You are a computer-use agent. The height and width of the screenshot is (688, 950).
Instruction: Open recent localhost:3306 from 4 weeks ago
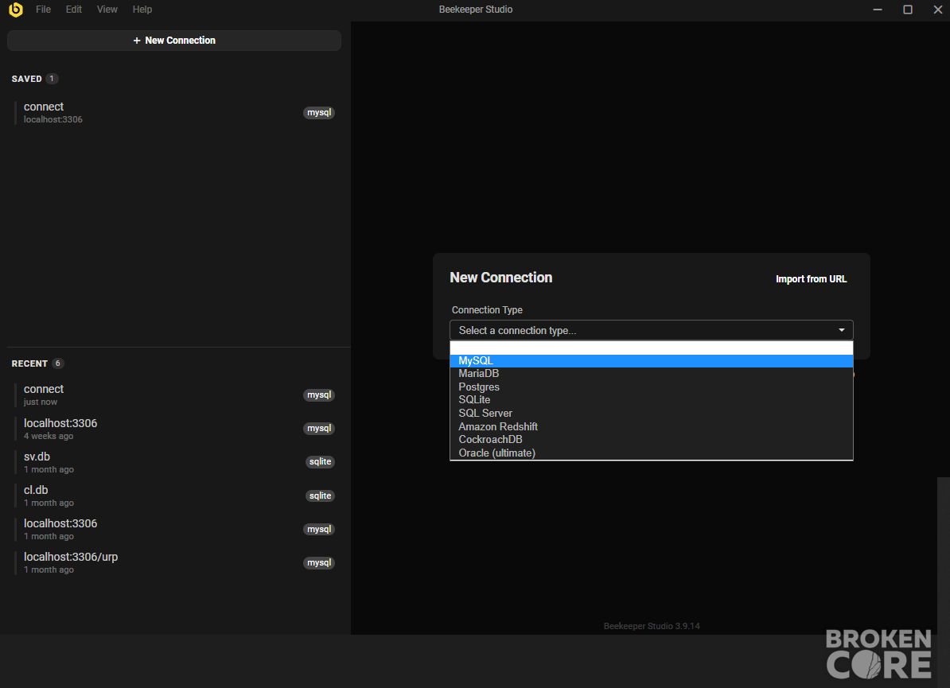[174, 429]
